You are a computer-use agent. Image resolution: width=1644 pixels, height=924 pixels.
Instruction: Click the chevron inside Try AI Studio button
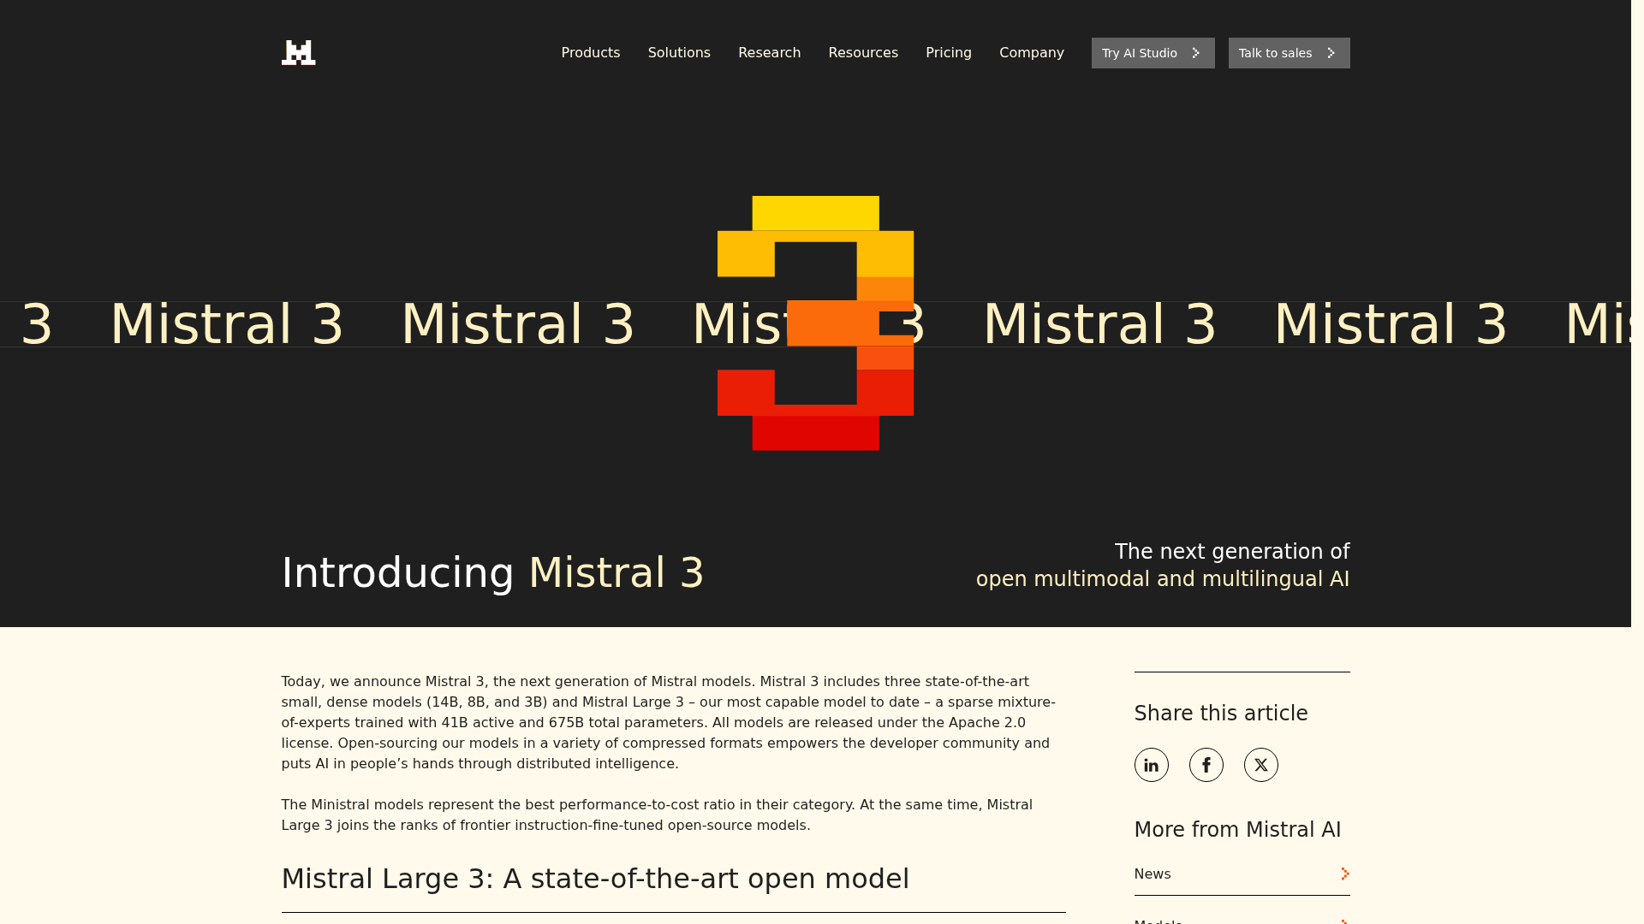[1195, 52]
